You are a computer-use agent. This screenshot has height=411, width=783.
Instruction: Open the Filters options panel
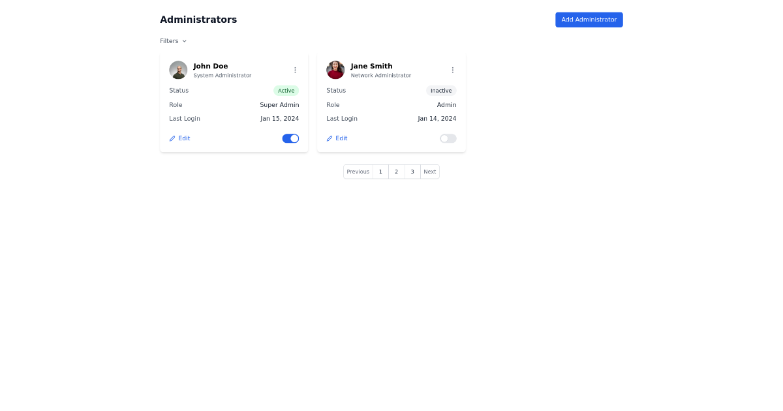173,40
